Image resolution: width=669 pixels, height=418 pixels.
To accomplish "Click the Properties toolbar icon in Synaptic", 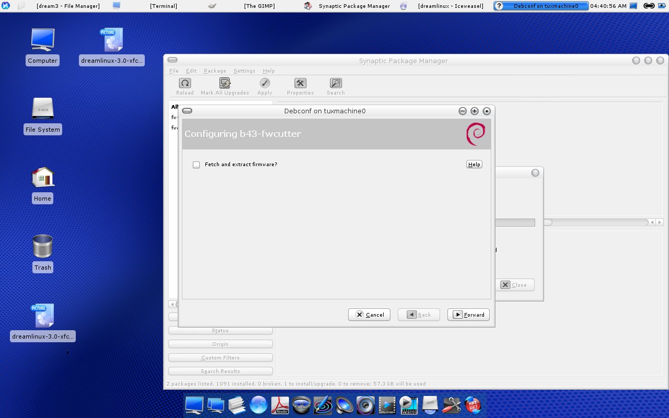I will (301, 87).
